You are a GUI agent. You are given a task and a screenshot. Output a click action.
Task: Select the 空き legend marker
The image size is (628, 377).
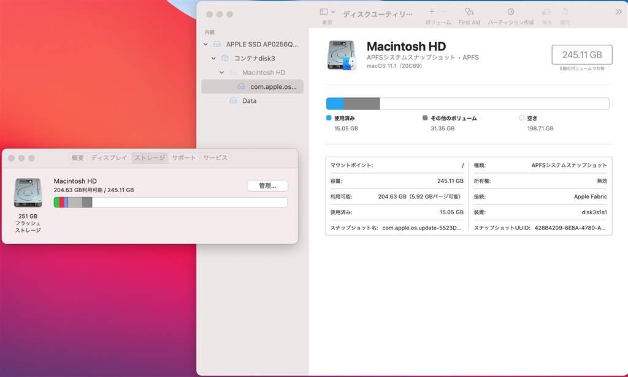[521, 118]
